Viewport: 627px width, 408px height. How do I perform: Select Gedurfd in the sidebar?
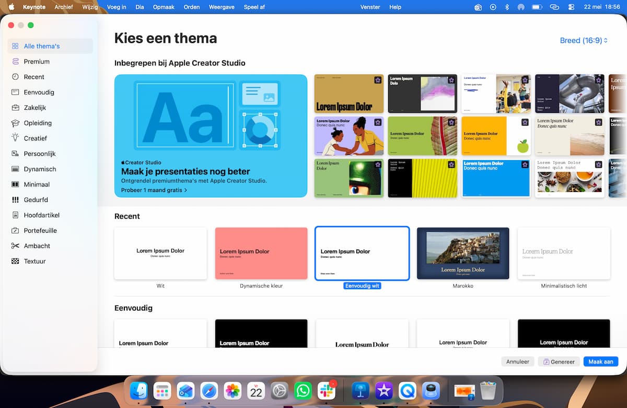pyautogui.click(x=50, y=200)
